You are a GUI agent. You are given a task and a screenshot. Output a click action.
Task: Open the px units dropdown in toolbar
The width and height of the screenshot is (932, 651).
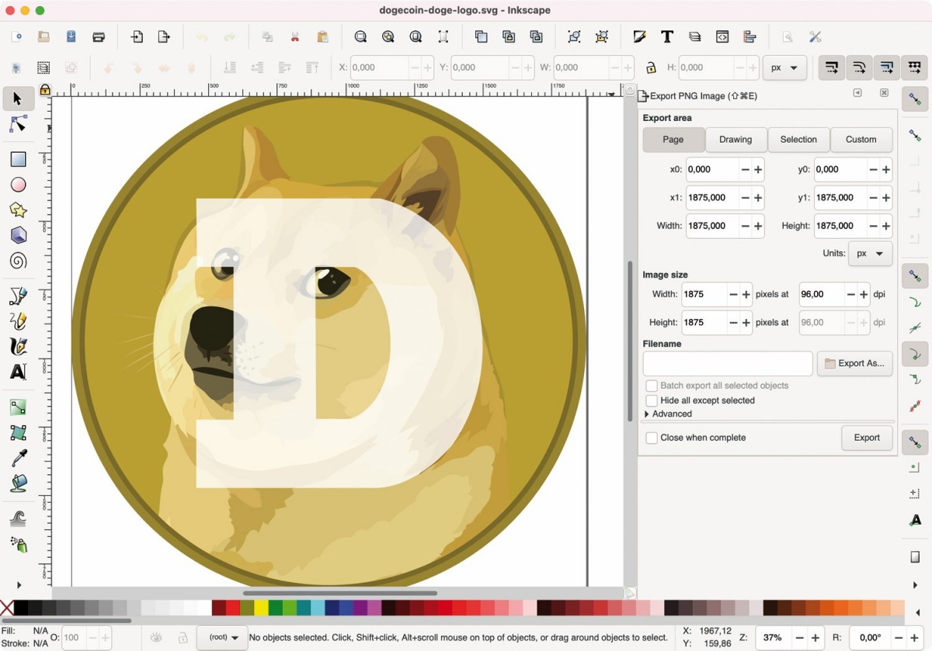[x=784, y=68]
